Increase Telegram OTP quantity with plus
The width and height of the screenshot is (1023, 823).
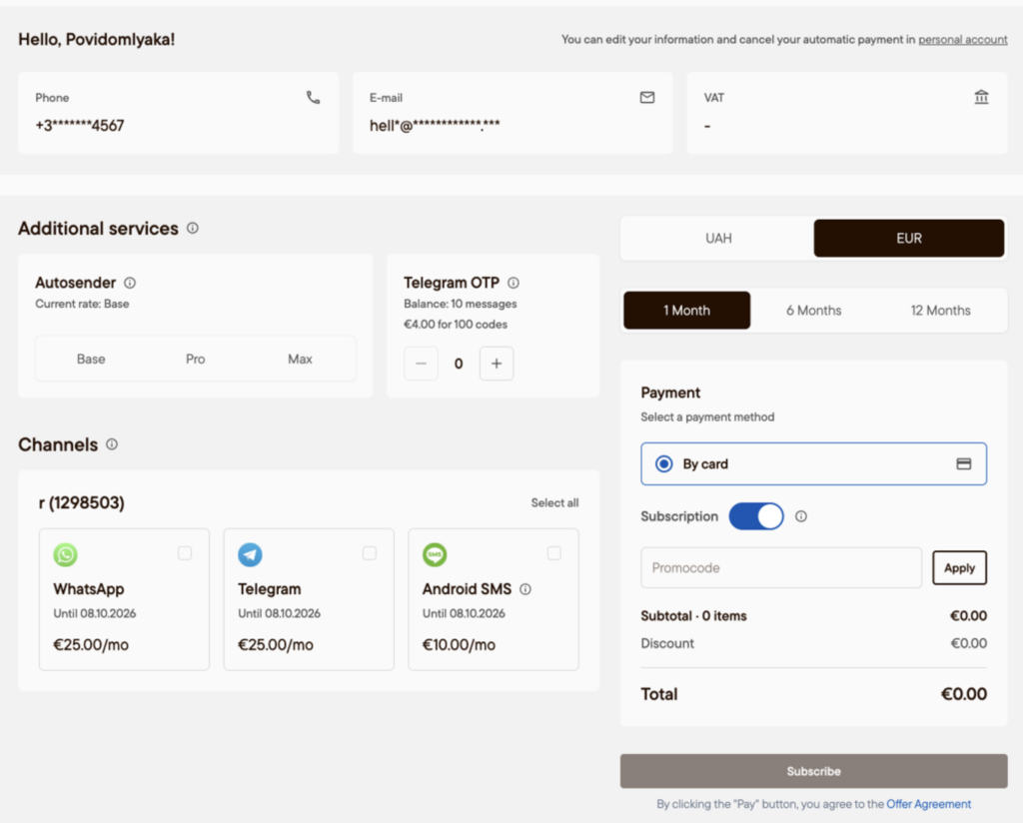point(497,364)
